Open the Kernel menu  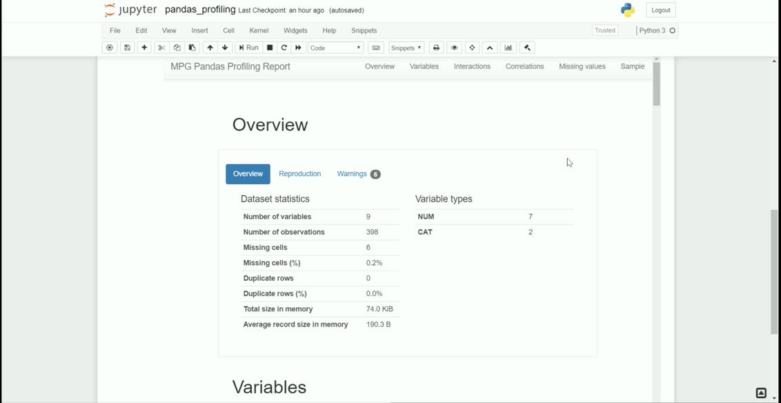[259, 30]
